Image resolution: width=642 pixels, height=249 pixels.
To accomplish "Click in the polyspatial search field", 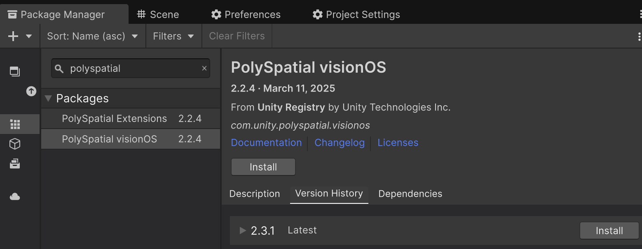I will (132, 69).
